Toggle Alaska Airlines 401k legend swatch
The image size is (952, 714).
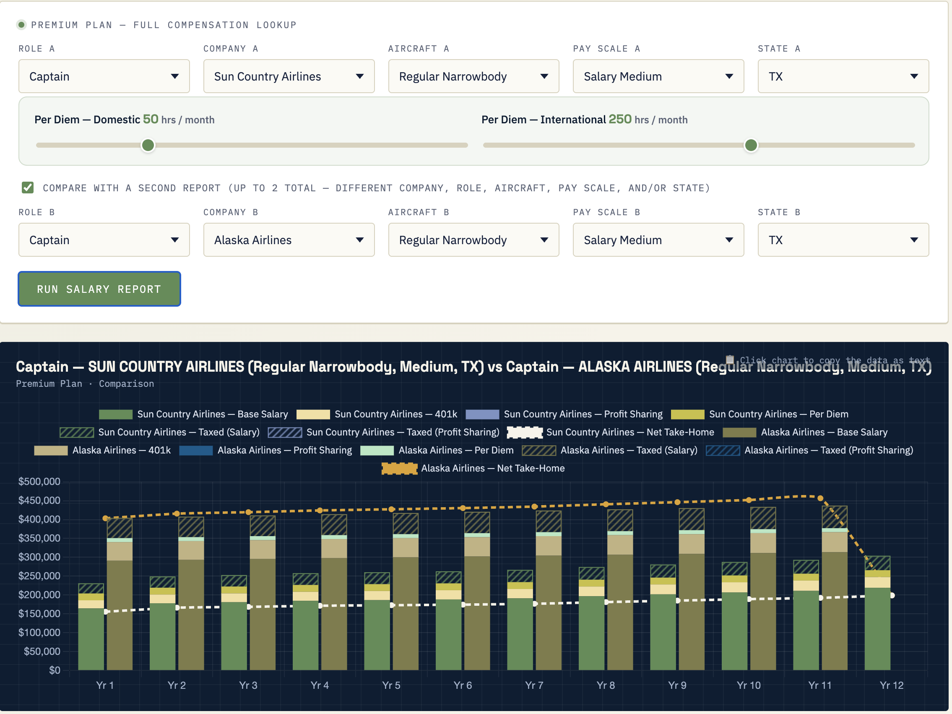click(51, 451)
